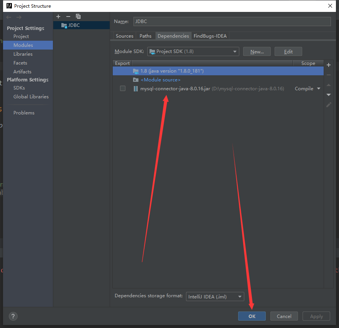
Task: Remove selected module with minus icon
Action: pyautogui.click(x=68, y=17)
